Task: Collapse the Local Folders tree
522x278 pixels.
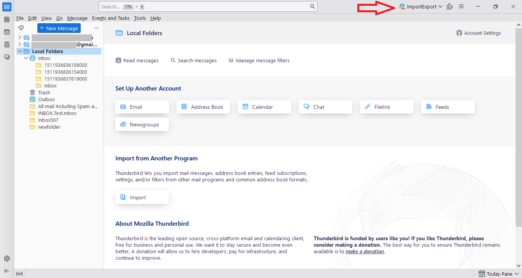Action: tap(20, 51)
